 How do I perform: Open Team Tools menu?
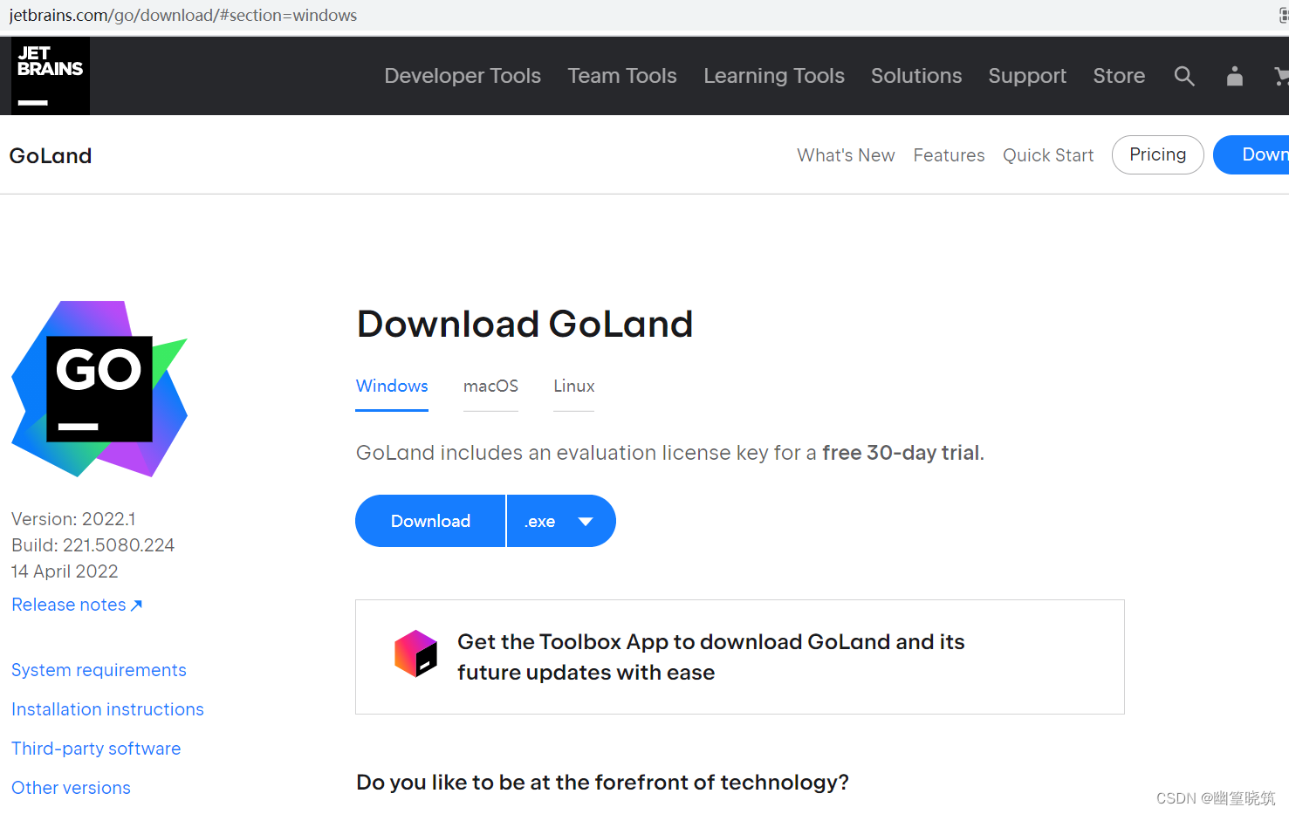click(622, 76)
